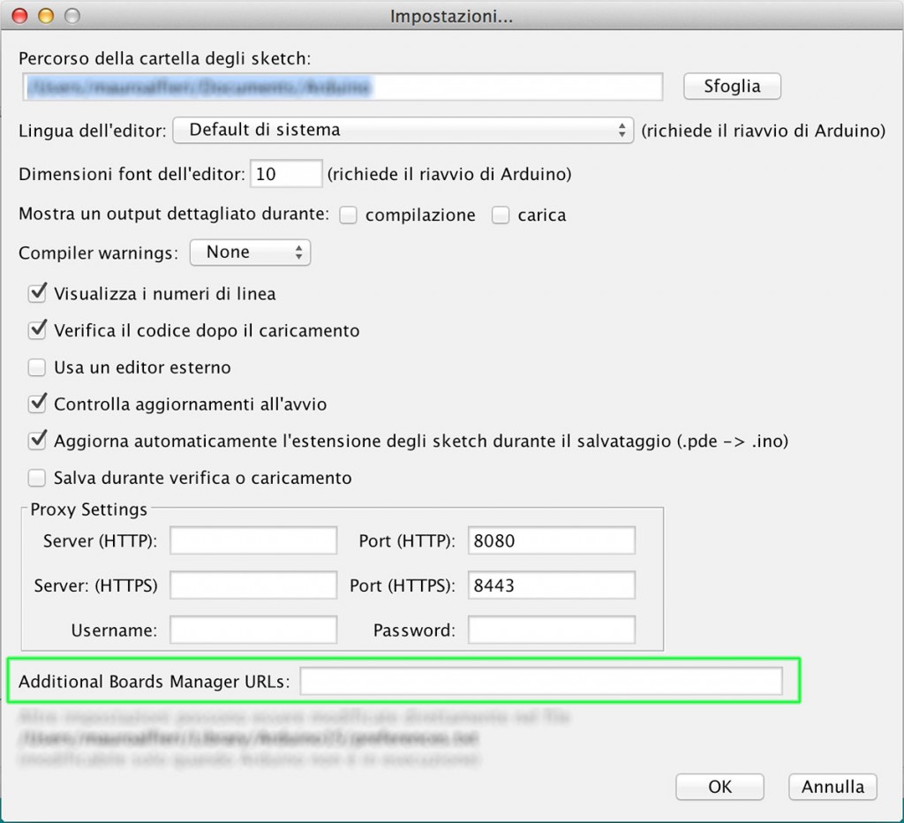
Task: Click the proxy Password field
Action: (x=551, y=630)
